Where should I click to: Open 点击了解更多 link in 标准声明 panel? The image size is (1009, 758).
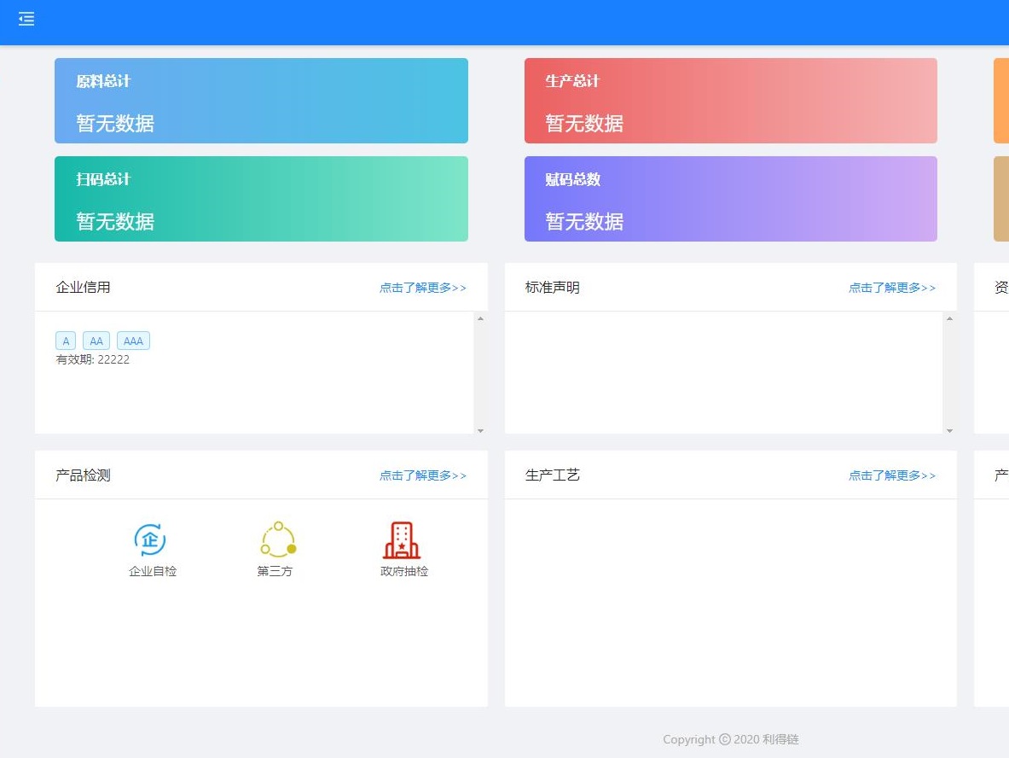click(x=891, y=288)
